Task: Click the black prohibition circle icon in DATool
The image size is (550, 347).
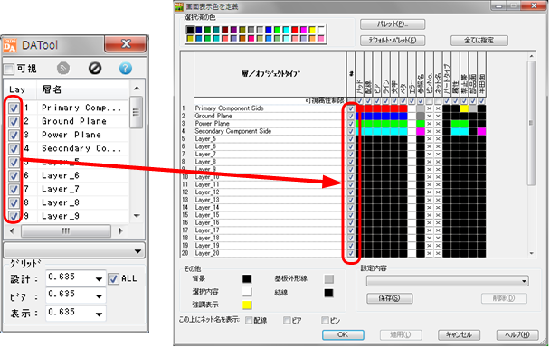Action: 95,69
